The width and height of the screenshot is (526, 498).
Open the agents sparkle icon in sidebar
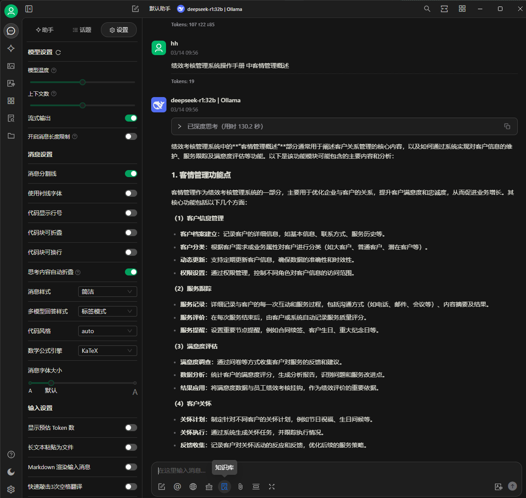pyautogui.click(x=11, y=49)
